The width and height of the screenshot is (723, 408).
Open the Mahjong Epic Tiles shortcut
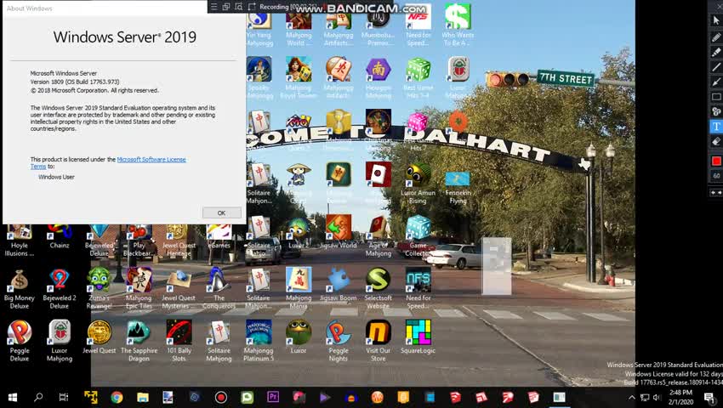click(139, 289)
